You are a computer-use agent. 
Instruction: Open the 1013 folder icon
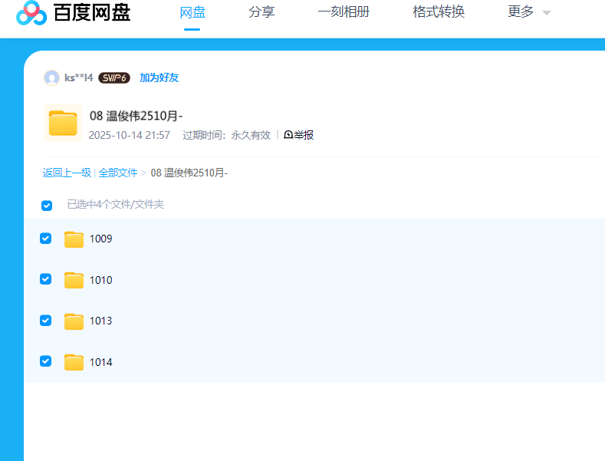pos(74,321)
